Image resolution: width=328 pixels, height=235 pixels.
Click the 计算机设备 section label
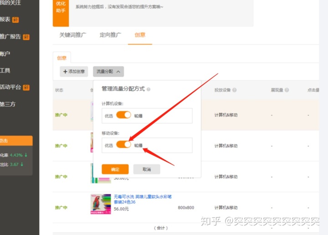pyautogui.click(x=113, y=104)
